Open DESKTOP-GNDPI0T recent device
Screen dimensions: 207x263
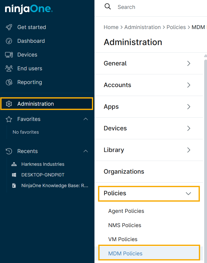43,175
